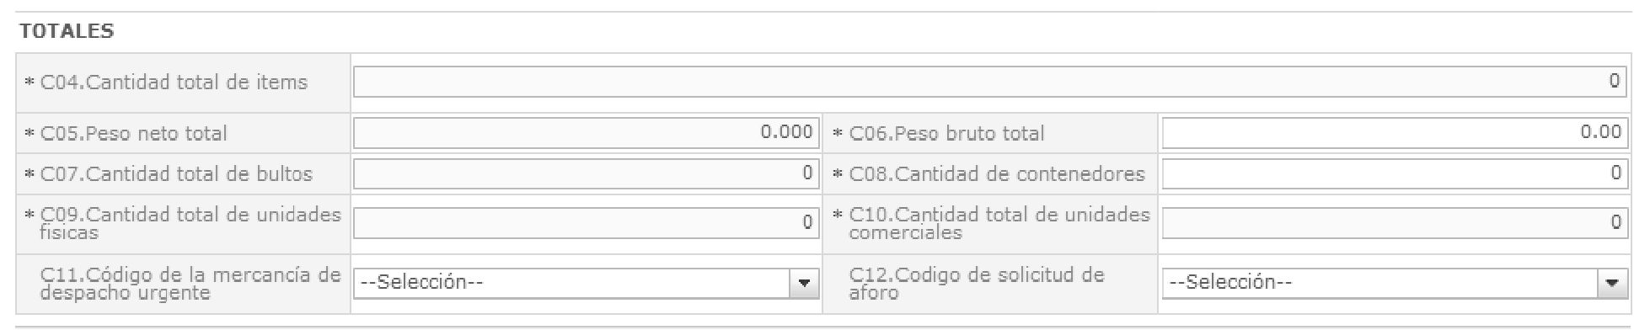Click the C04 Cantidad total de items field

[989, 82]
